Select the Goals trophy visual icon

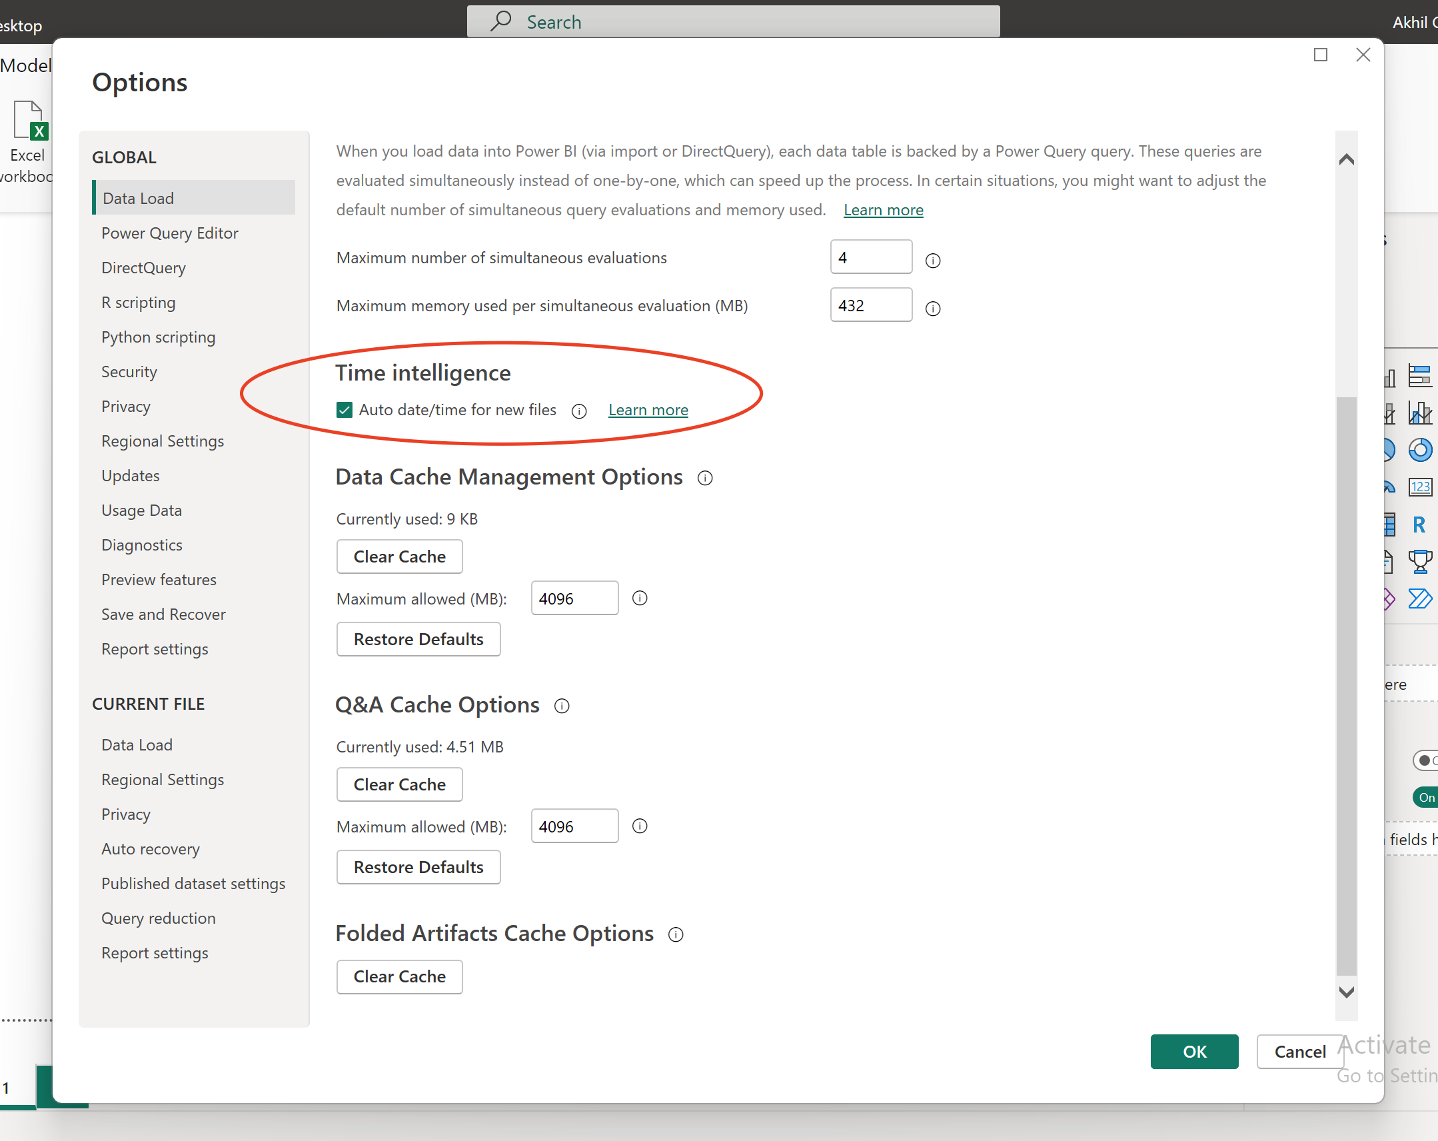click(x=1420, y=562)
